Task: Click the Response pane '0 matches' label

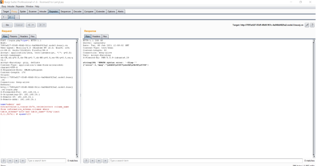Action: click(309, 161)
